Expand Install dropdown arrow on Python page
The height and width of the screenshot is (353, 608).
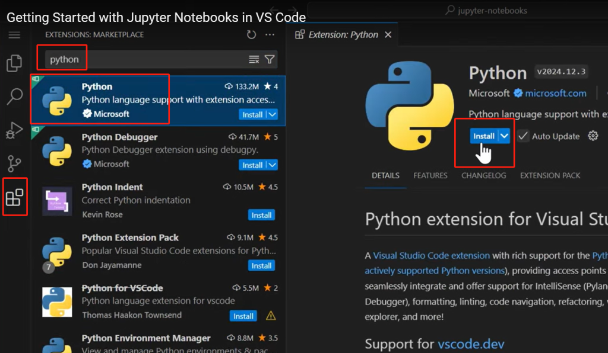point(504,136)
